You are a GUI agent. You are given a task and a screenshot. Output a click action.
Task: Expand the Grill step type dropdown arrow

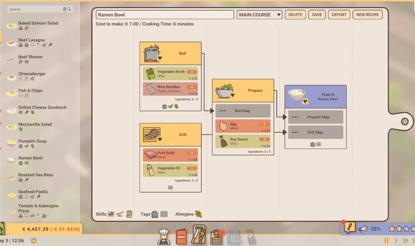pos(160,140)
